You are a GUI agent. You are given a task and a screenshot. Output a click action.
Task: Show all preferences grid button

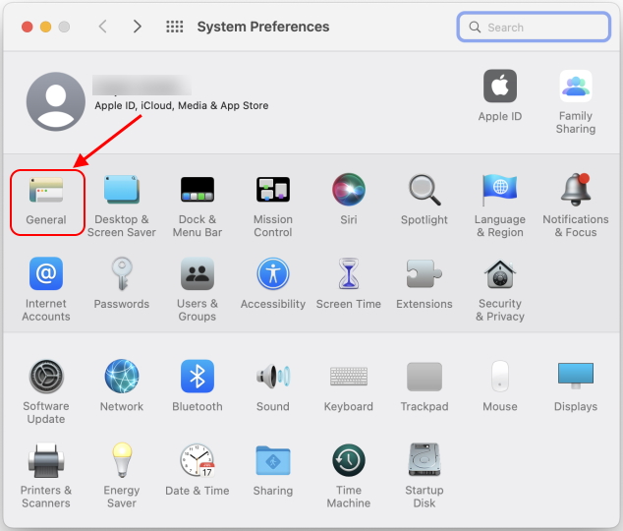[175, 27]
